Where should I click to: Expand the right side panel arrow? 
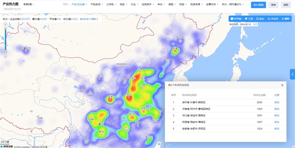pyautogui.click(x=293, y=74)
